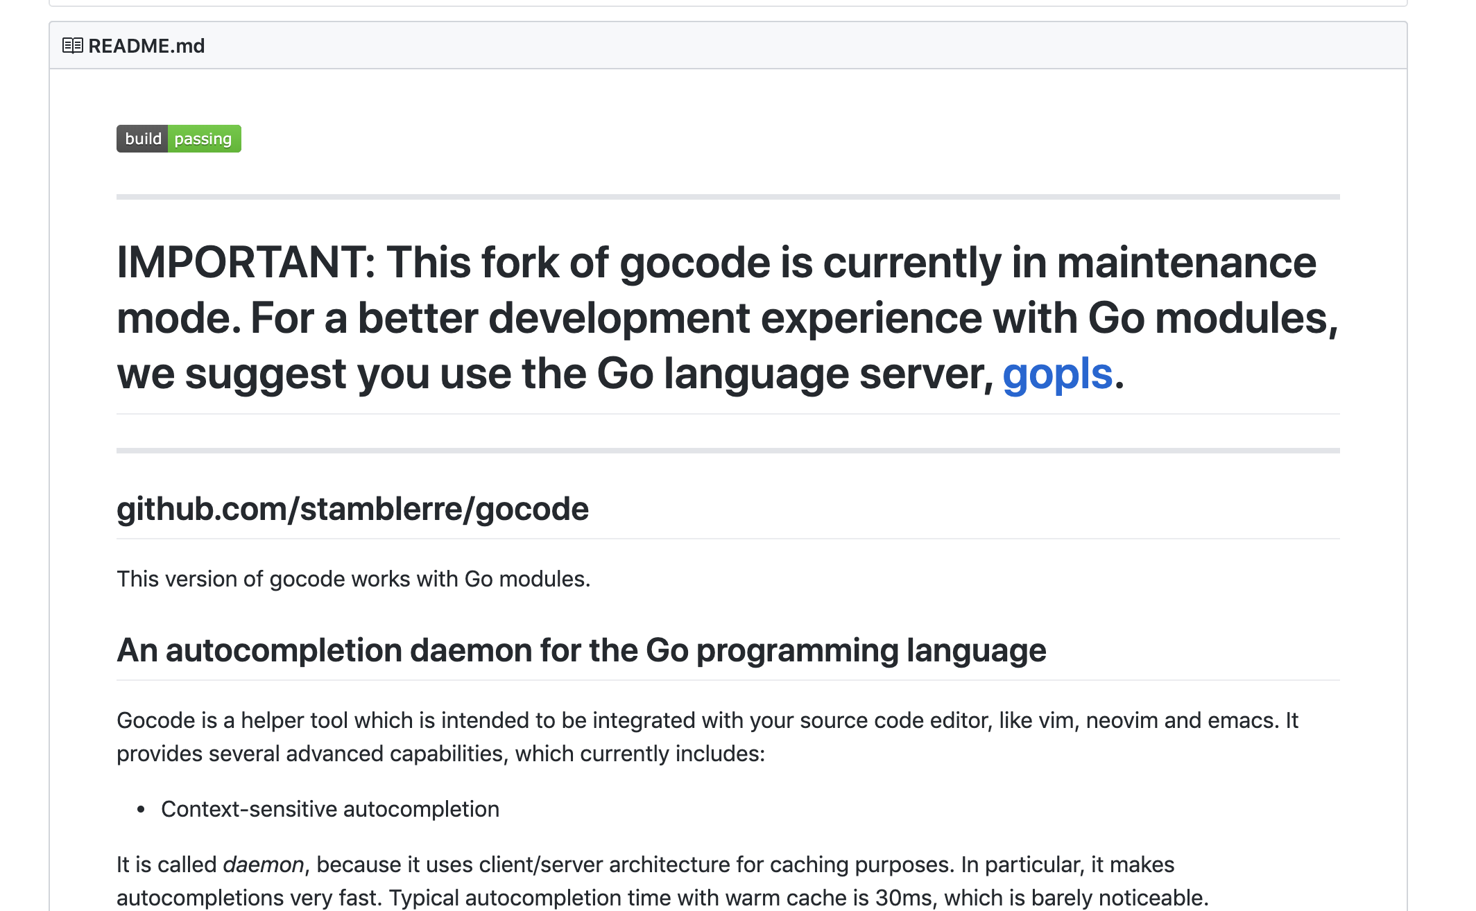
Task: Follow the gopls link
Action: click(1057, 374)
